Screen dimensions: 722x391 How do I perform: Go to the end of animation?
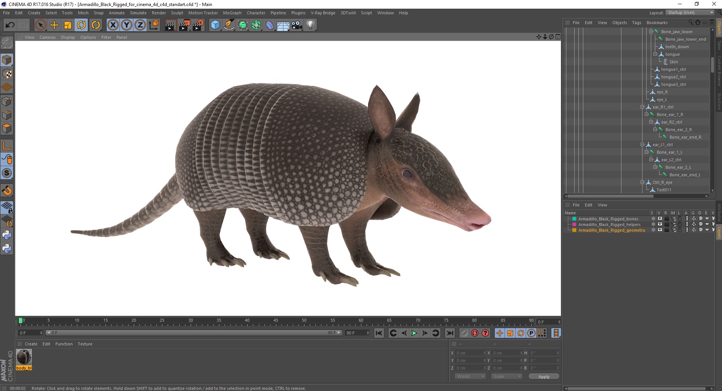pos(450,333)
